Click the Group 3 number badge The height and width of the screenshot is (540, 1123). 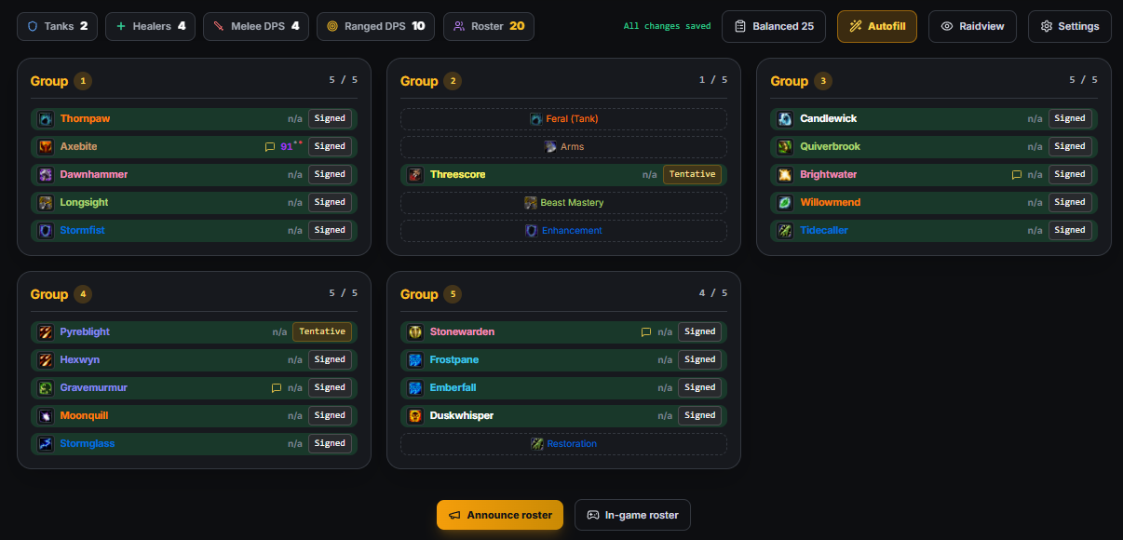[x=823, y=81]
